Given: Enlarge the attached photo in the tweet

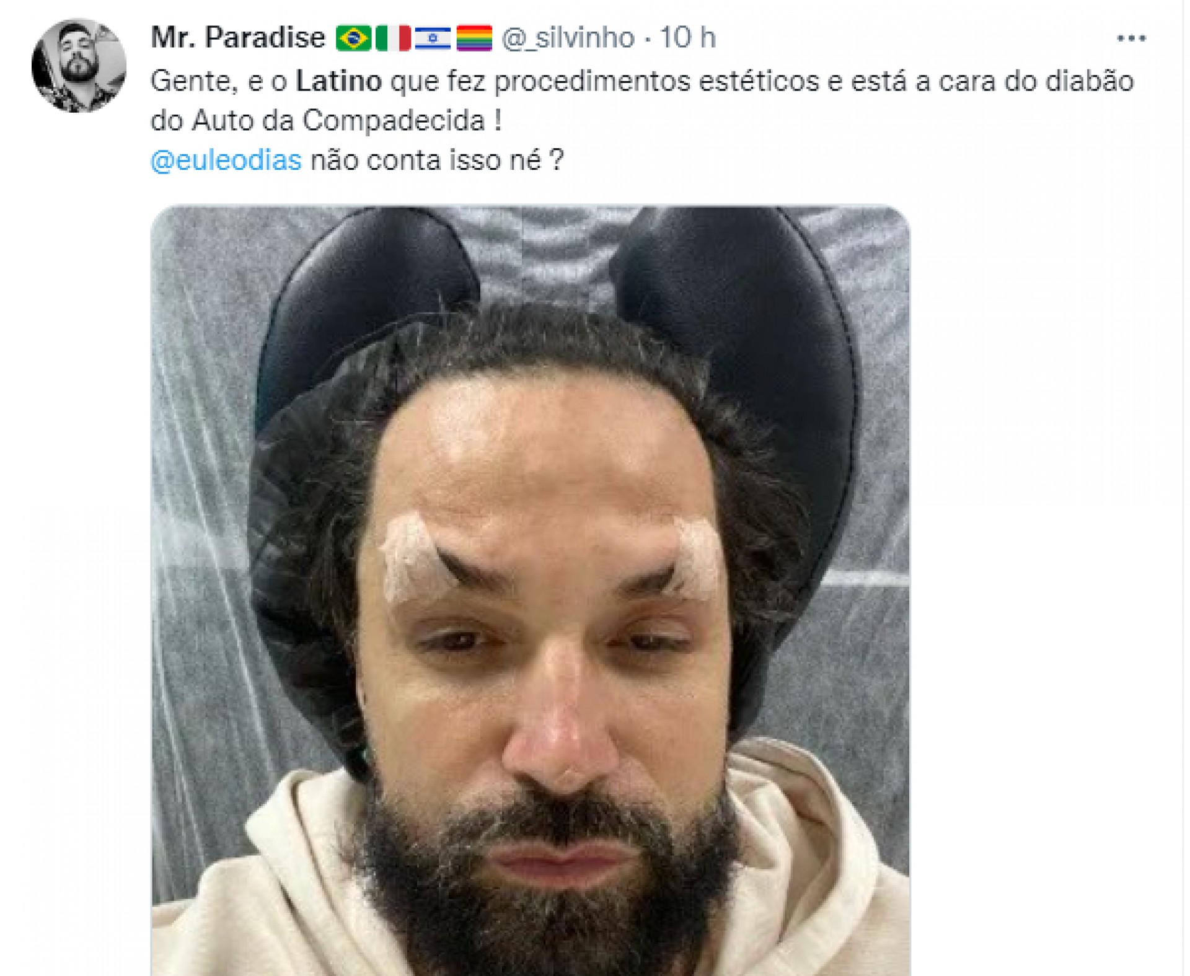Looking at the screenshot, I should tap(531, 591).
